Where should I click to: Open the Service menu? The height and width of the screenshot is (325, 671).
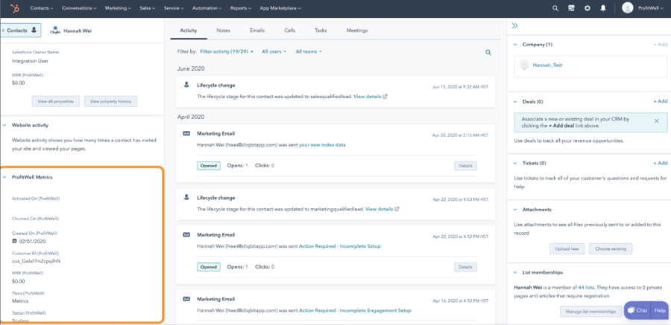point(174,8)
